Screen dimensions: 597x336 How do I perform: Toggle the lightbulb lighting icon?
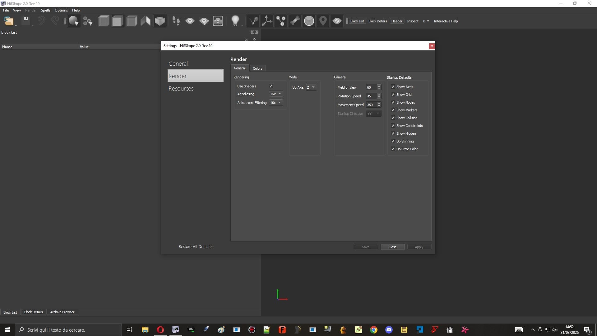(x=235, y=21)
